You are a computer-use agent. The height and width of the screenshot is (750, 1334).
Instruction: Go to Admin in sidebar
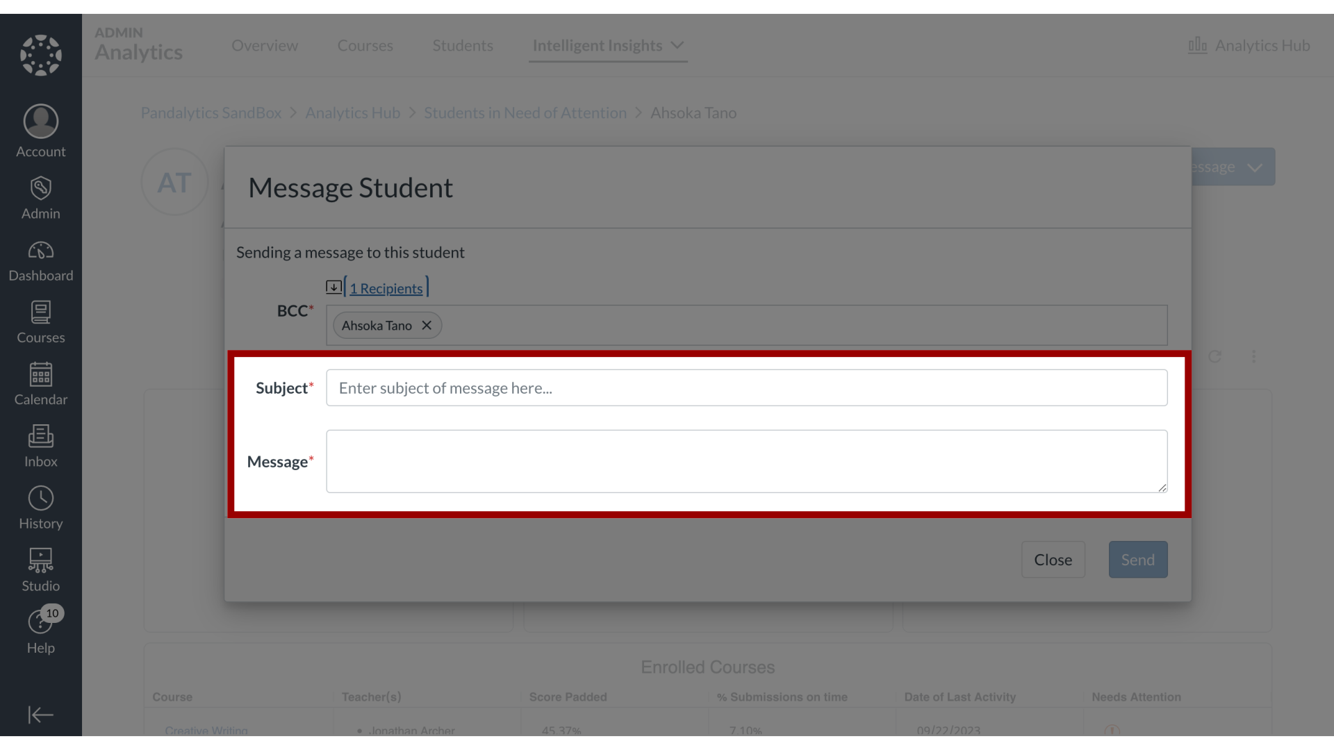(41, 198)
